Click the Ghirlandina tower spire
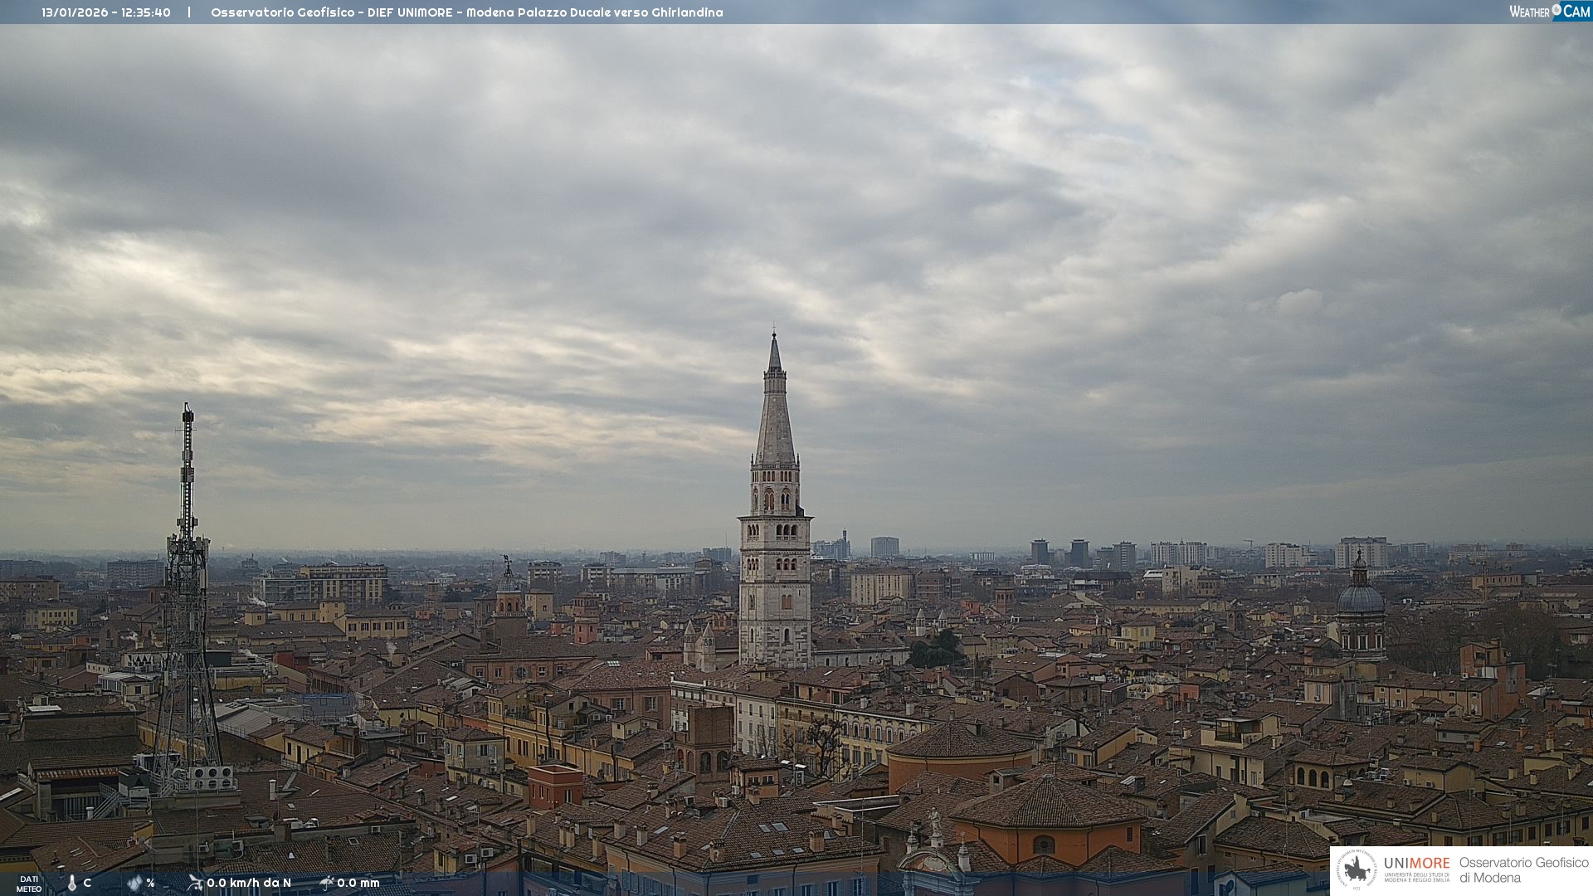 (x=775, y=415)
